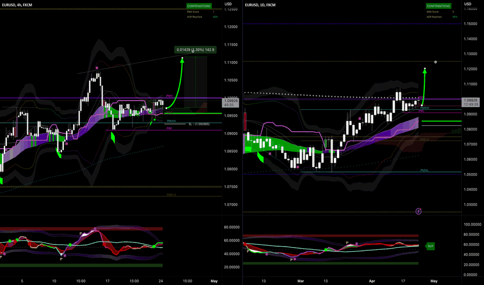The height and width of the screenshot is (285, 484).
Task: Click the purple lightning bolt icon on daily chart
Action: coord(418,211)
